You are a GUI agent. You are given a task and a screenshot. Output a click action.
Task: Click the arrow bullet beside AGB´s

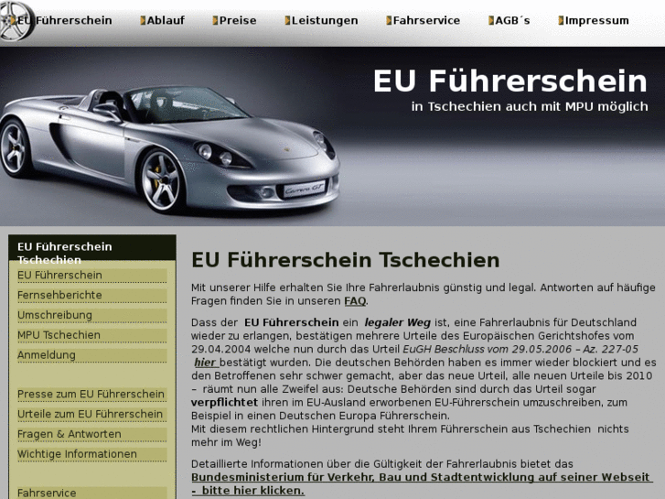click(491, 20)
